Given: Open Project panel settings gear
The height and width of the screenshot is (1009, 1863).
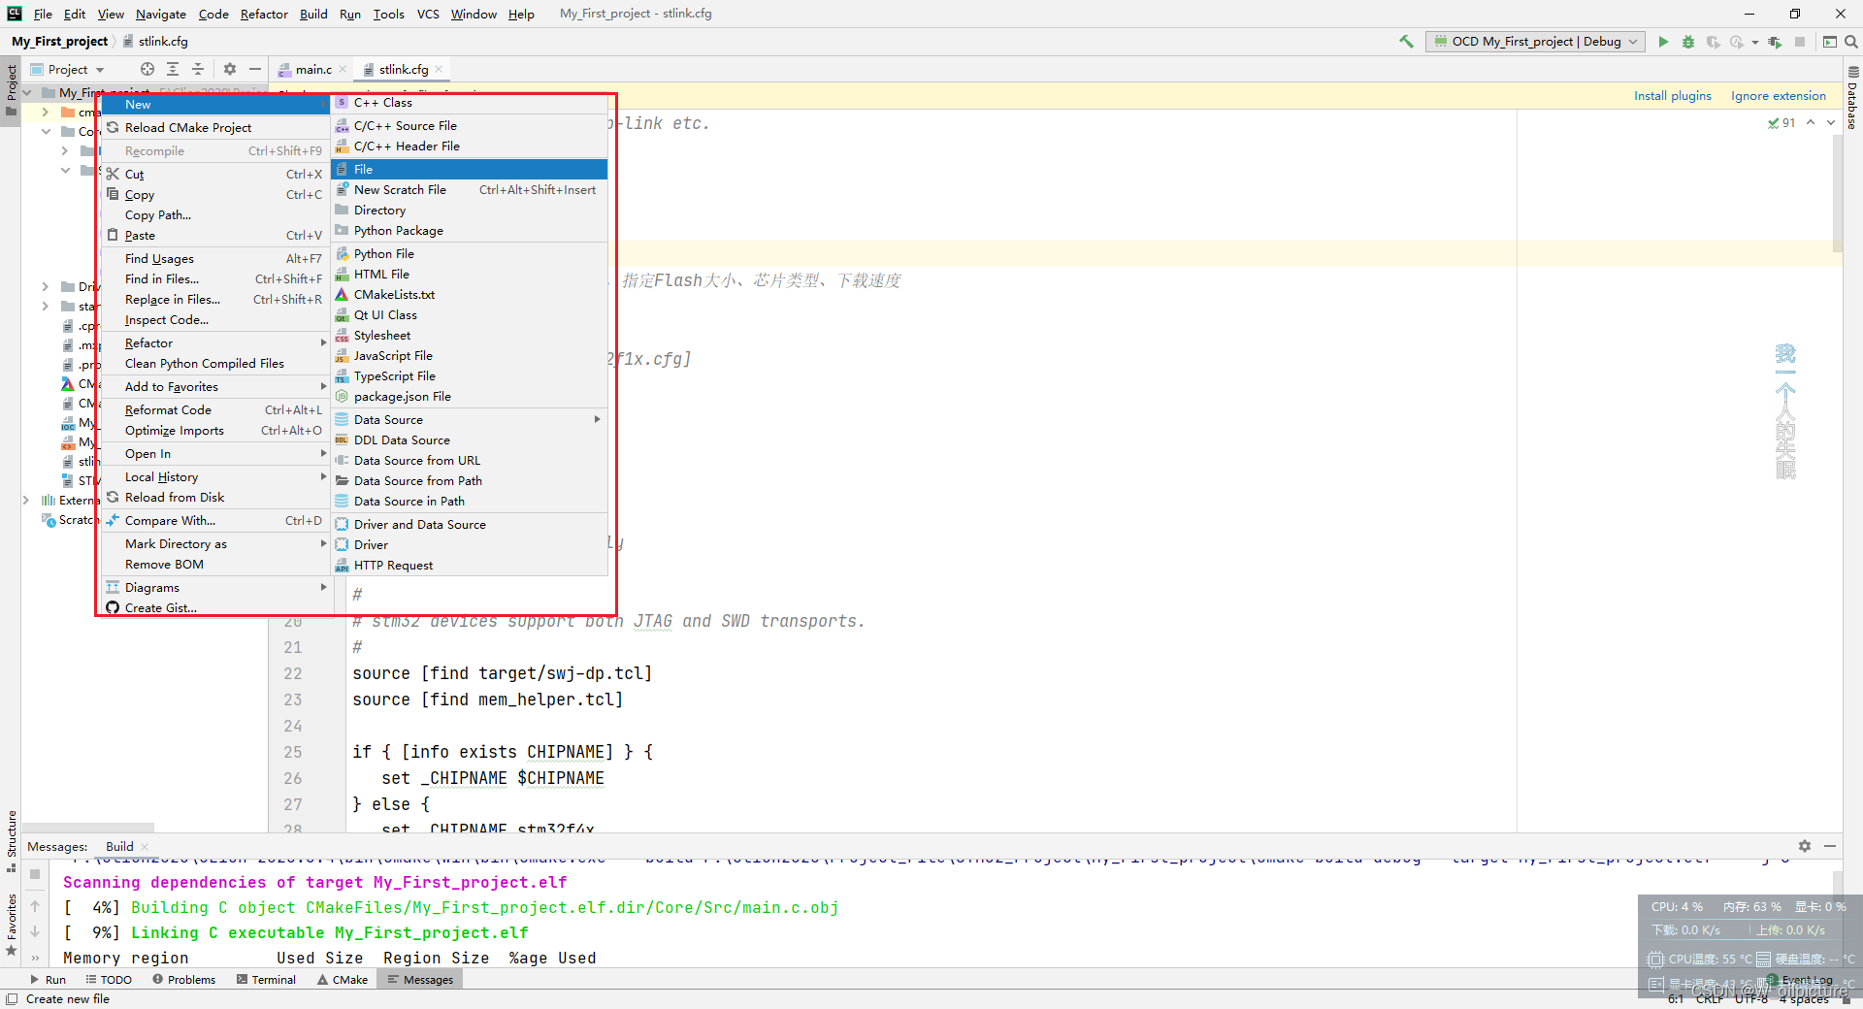Looking at the screenshot, I should pyautogui.click(x=230, y=69).
